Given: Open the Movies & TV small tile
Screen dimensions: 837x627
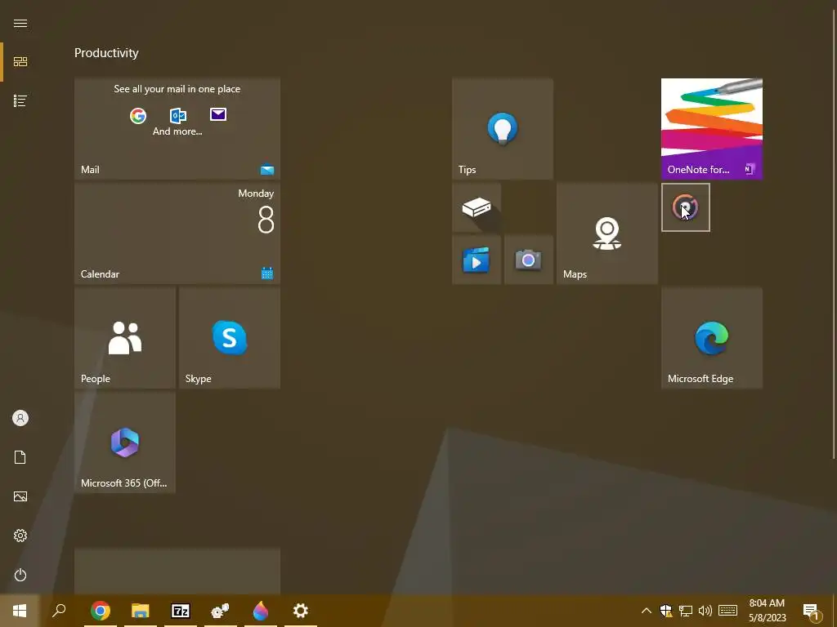Looking at the screenshot, I should [477, 260].
